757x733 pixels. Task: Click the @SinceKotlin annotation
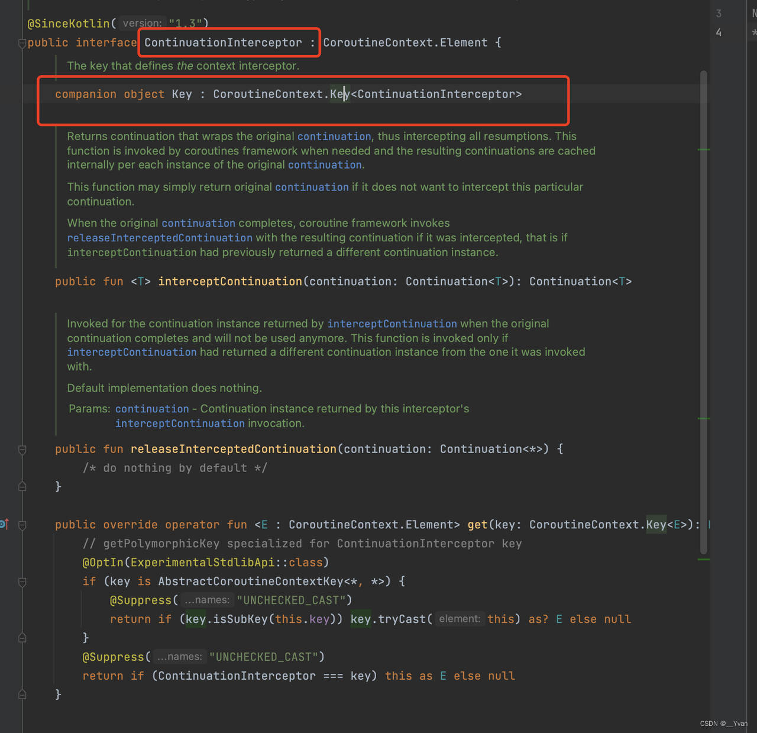click(69, 24)
